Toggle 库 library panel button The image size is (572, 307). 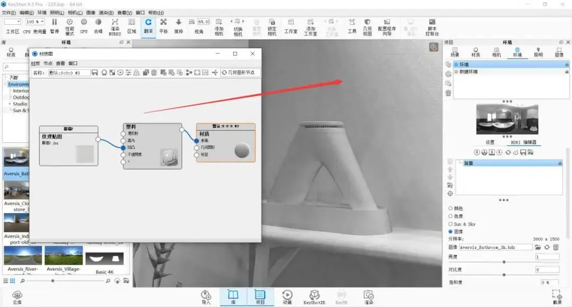pyautogui.click(x=233, y=297)
